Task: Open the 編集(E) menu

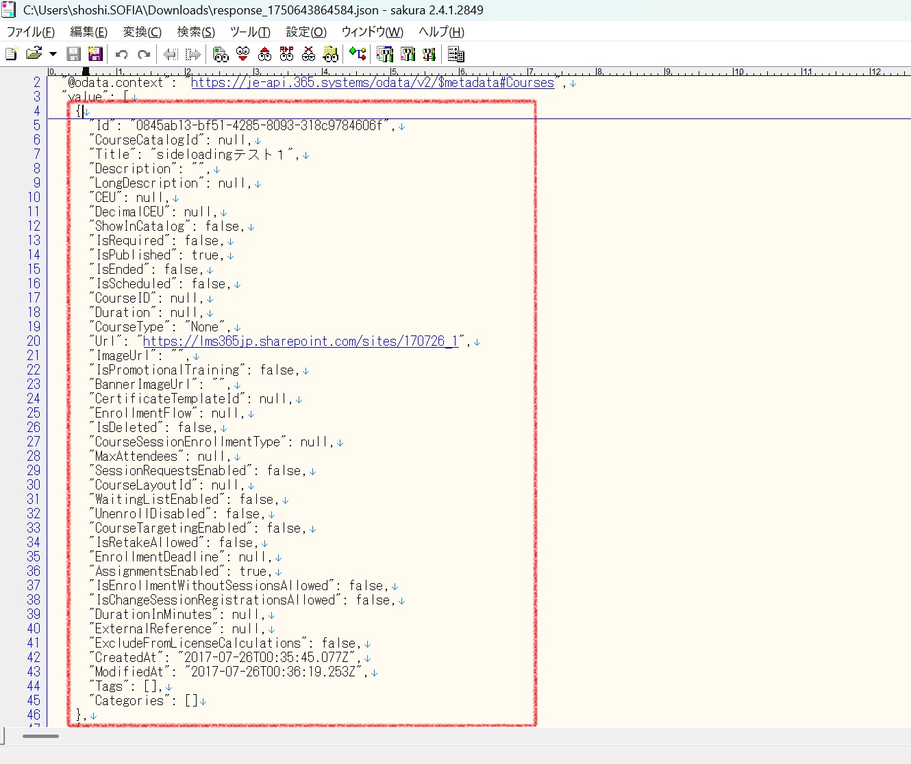Action: click(x=88, y=32)
